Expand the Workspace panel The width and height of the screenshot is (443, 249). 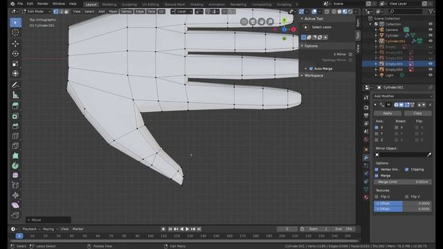[302, 75]
